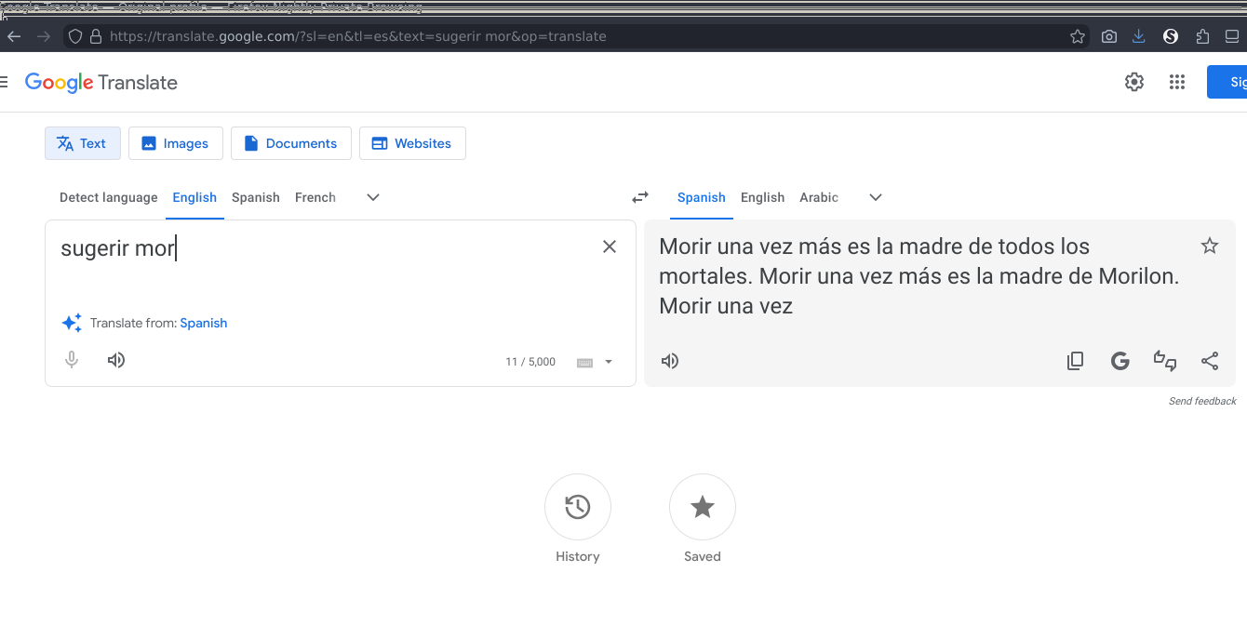Switch to Documents translation

tap(291, 143)
